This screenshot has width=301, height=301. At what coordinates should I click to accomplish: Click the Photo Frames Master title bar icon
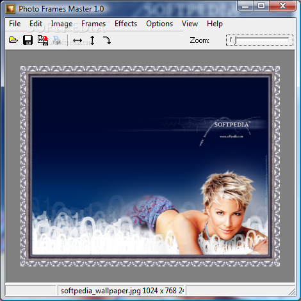[10, 9]
